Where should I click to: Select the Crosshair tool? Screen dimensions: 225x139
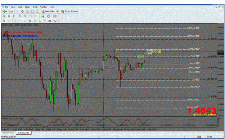pyautogui.click(x=9, y=21)
